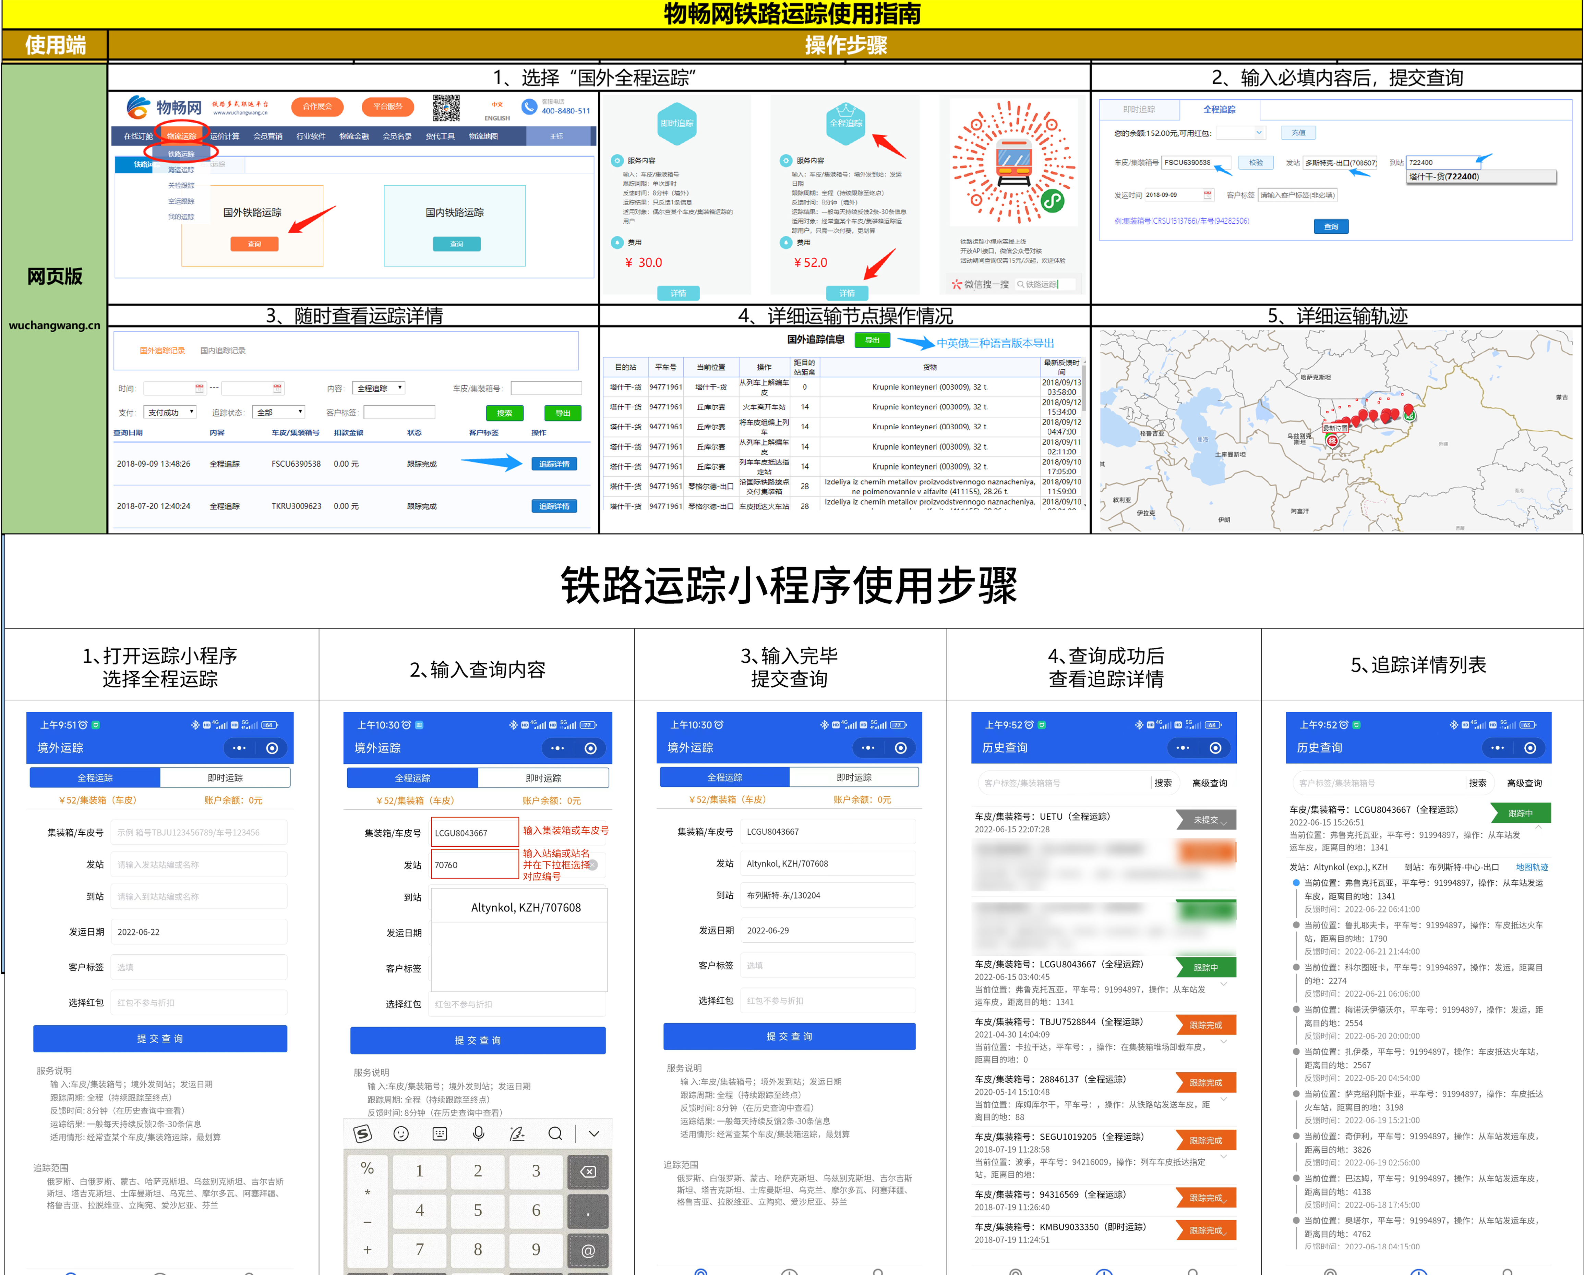Open the three-dots menu on step 3 境外运踪 screen

pyautogui.click(x=868, y=748)
